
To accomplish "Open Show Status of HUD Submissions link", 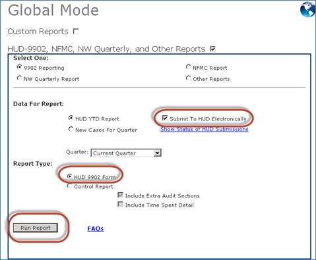I will pos(205,129).
